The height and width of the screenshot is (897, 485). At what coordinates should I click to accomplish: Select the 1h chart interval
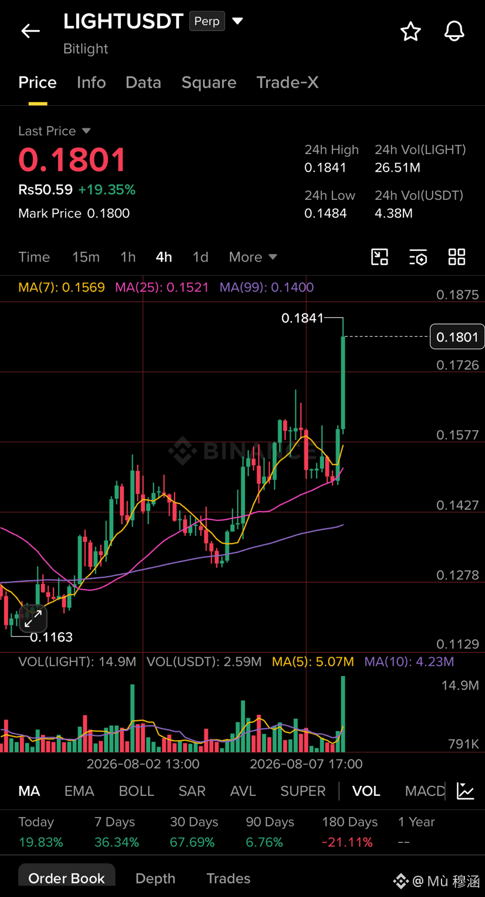click(127, 257)
